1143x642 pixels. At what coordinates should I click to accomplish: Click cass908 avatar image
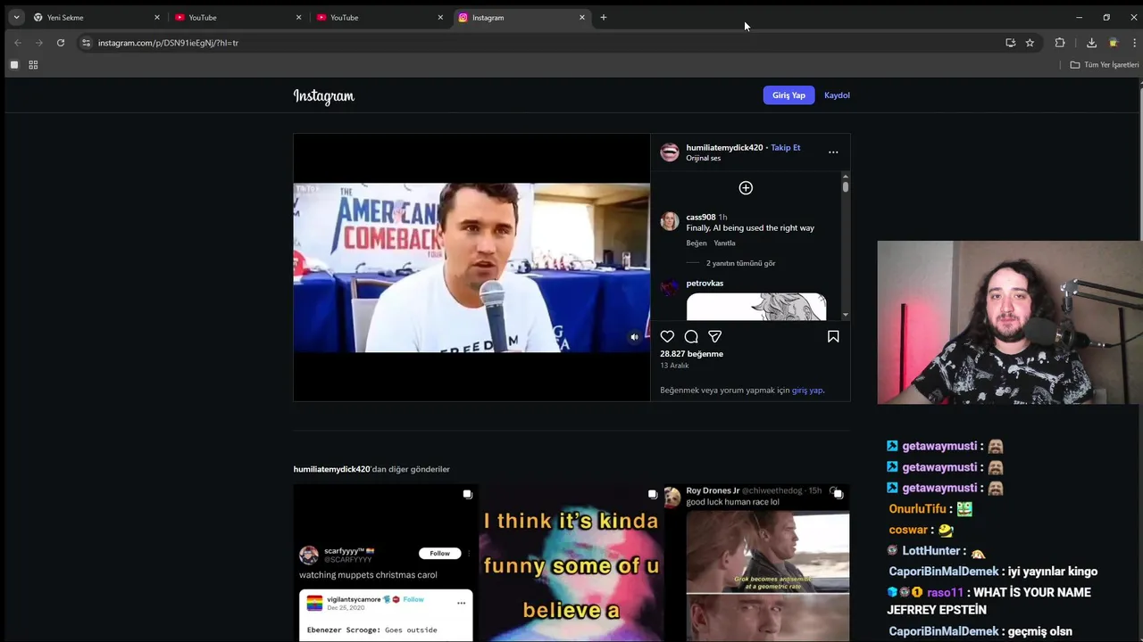pos(670,222)
